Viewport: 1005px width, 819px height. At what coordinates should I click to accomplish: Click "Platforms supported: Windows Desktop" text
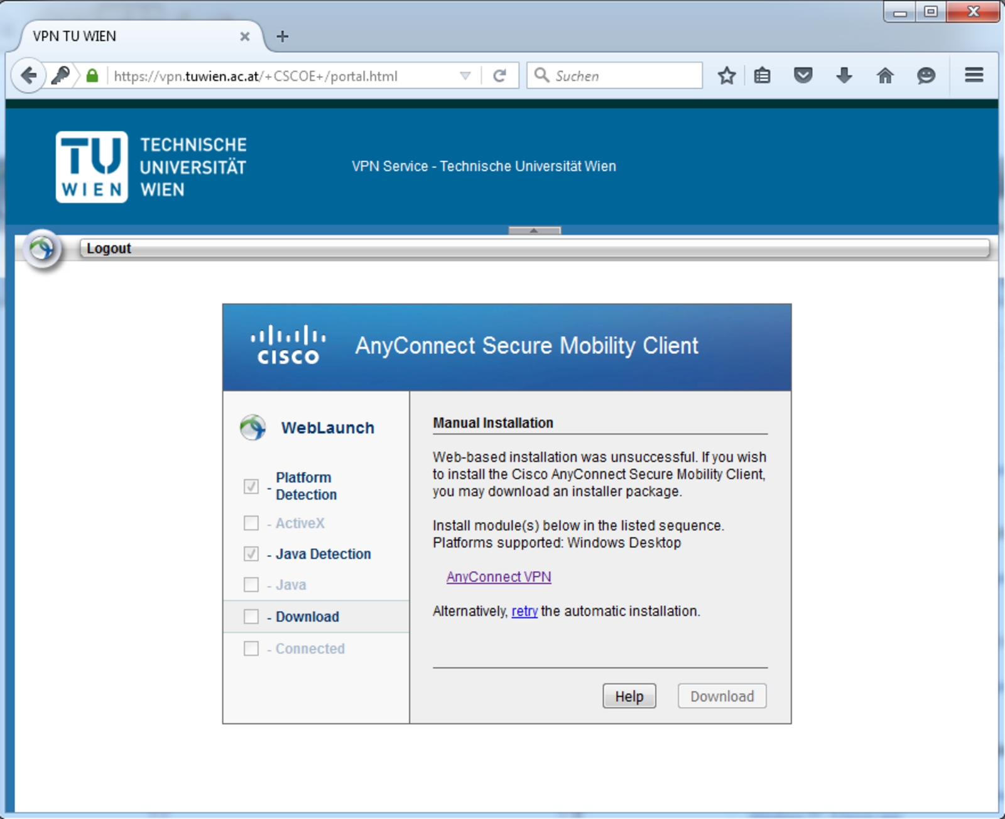[557, 542]
